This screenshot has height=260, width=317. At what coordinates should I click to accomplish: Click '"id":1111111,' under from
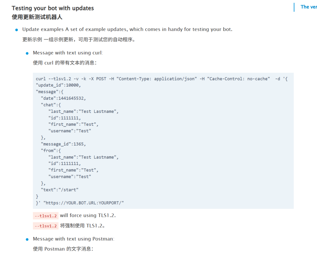(64, 164)
